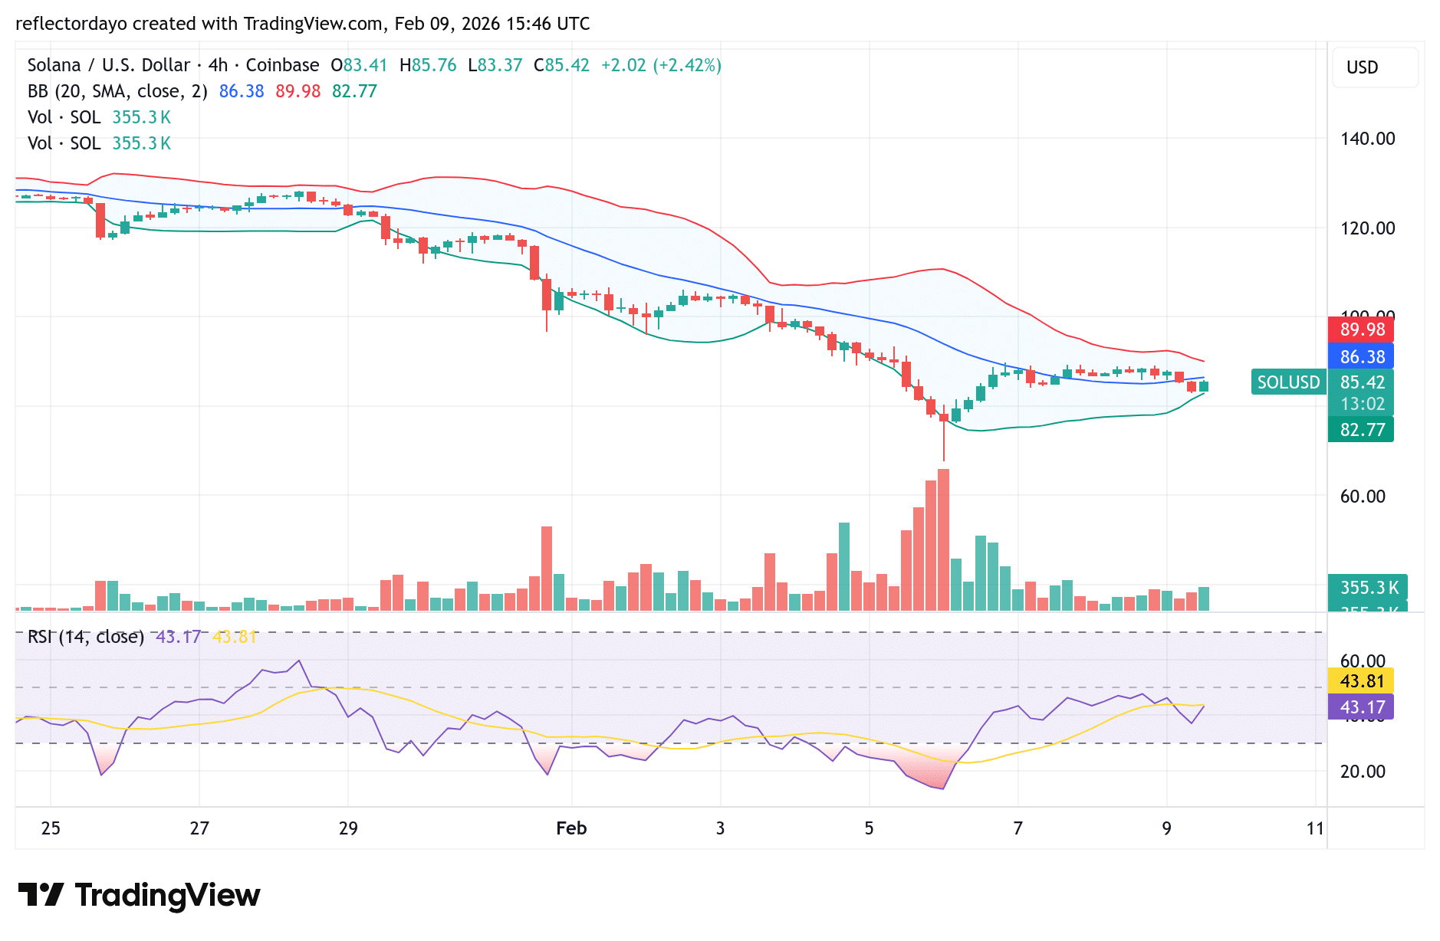Click the SOLUSD ticker tag on price scale
The image size is (1440, 941).
[1288, 382]
